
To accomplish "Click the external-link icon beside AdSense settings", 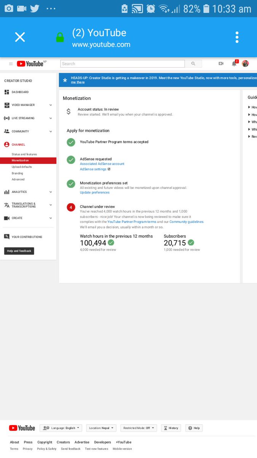I will (x=109, y=169).
